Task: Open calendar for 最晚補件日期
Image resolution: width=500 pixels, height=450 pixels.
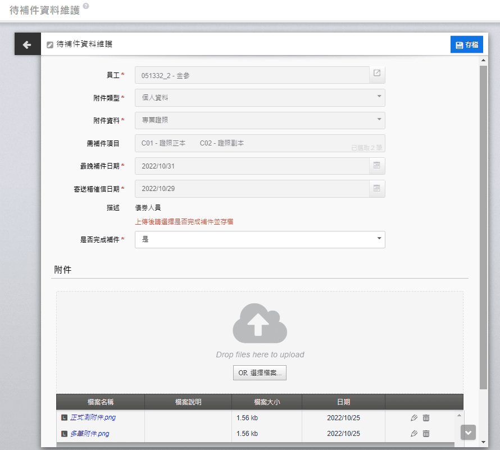Action: pos(377,166)
